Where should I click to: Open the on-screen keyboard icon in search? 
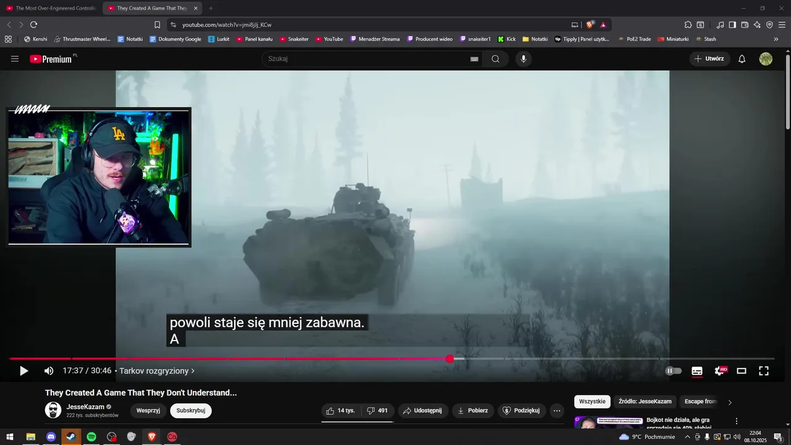tap(474, 59)
